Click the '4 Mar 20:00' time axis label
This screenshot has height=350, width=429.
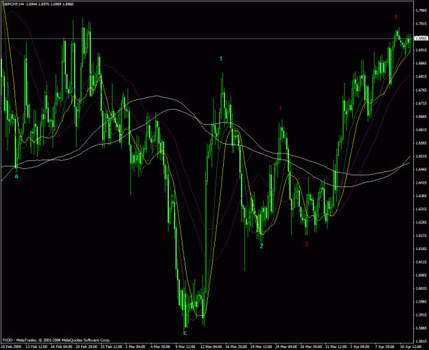pos(160,347)
